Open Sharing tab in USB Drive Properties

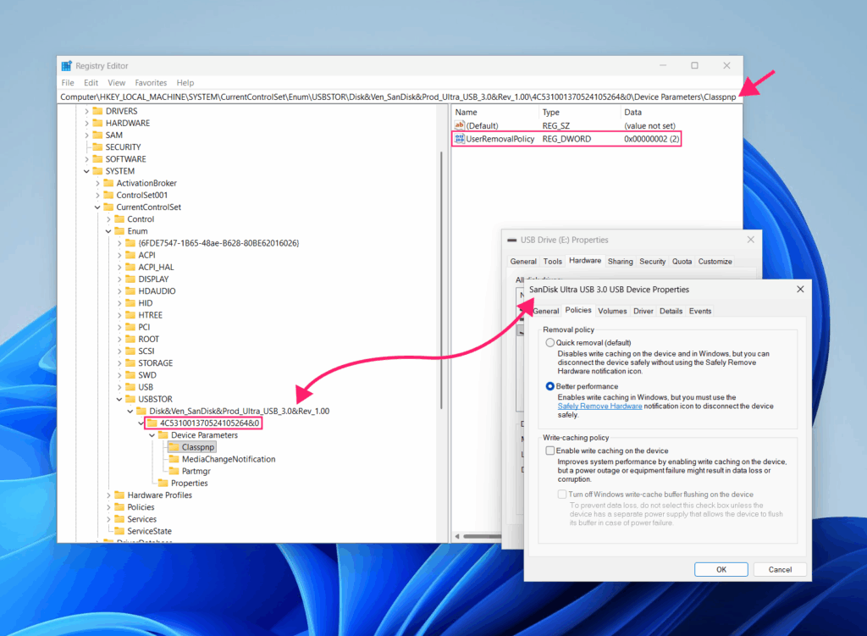[x=620, y=262]
